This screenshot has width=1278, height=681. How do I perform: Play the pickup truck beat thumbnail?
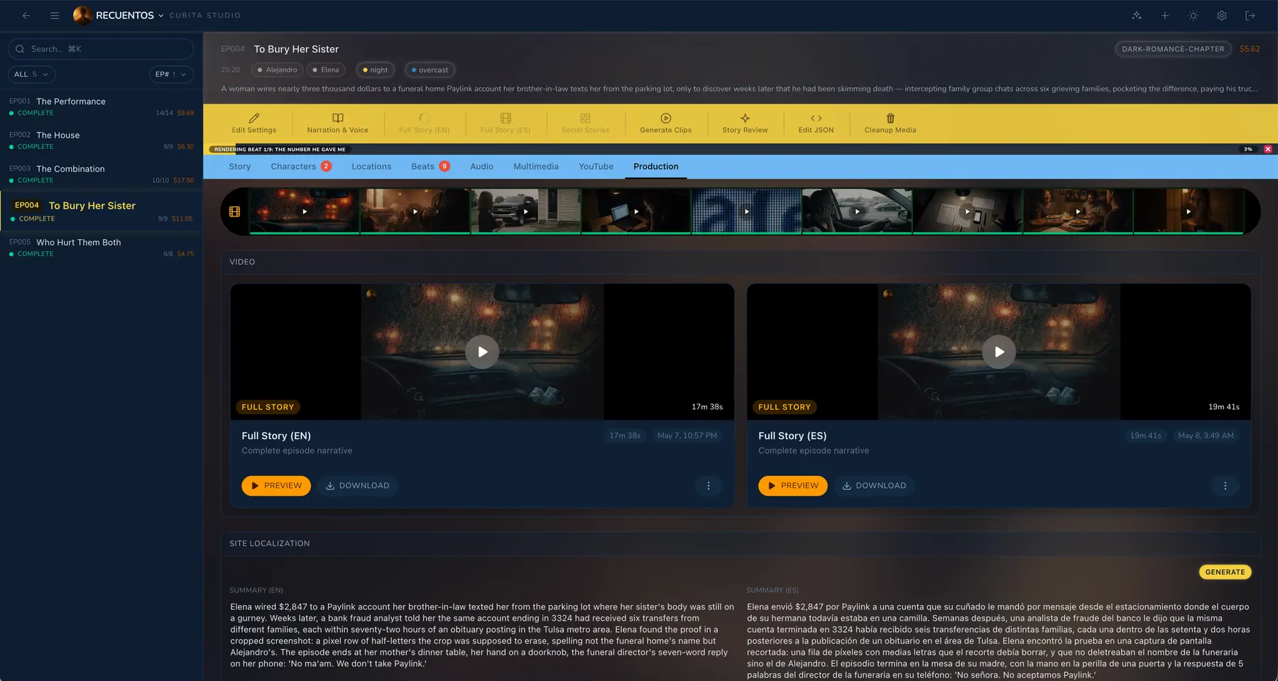pos(526,211)
